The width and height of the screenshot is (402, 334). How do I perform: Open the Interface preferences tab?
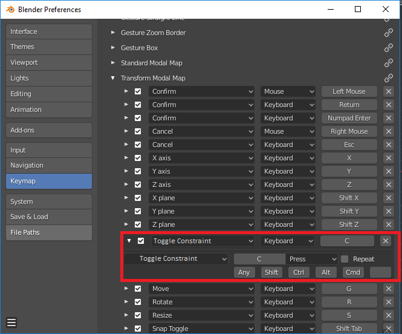tap(49, 31)
